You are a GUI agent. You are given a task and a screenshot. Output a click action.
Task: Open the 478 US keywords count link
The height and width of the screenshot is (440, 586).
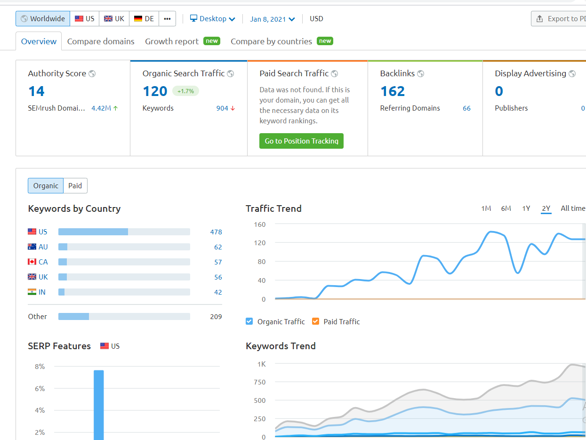pyautogui.click(x=216, y=232)
